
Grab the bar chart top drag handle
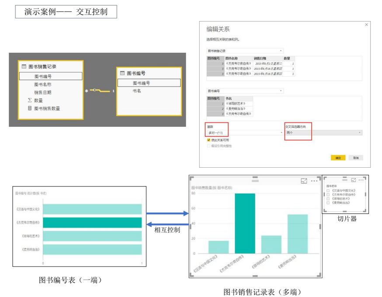click(x=255, y=180)
